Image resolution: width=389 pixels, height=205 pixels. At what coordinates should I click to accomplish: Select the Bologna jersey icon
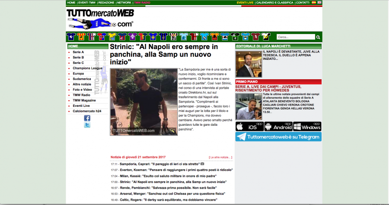(x=92, y=37)
